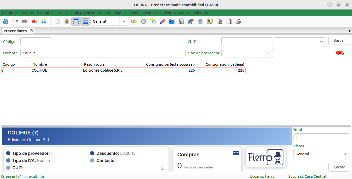Click the Ediciones Colihue S.R.L. cell
The height and width of the screenshot is (179, 352).
pos(103,70)
